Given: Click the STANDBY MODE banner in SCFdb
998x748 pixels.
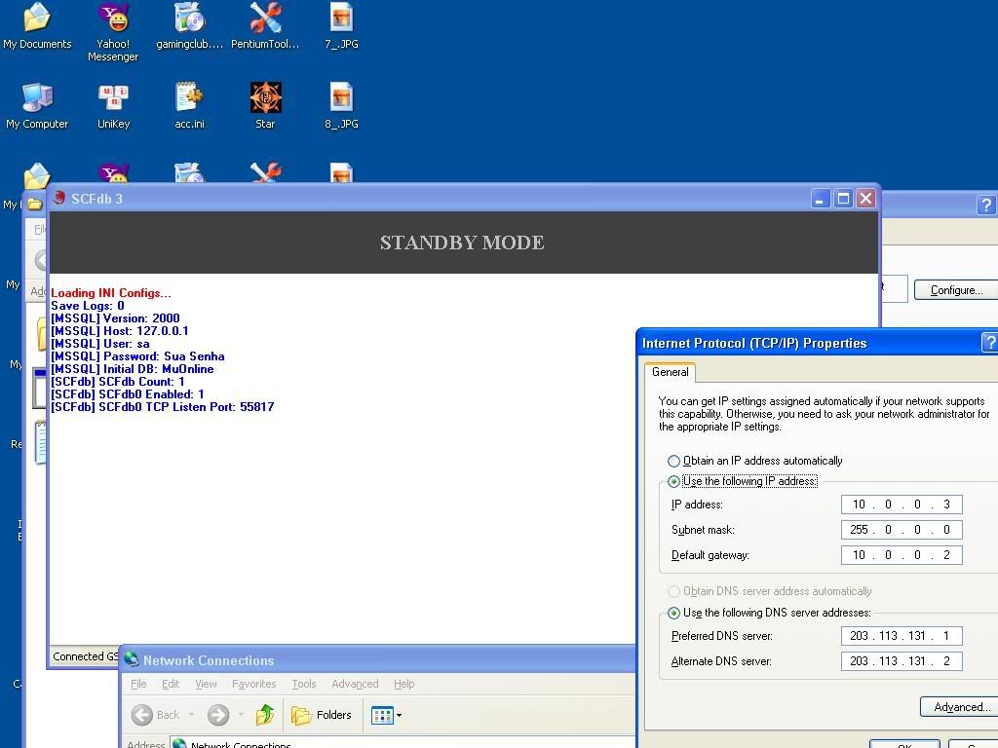Looking at the screenshot, I should (x=463, y=243).
